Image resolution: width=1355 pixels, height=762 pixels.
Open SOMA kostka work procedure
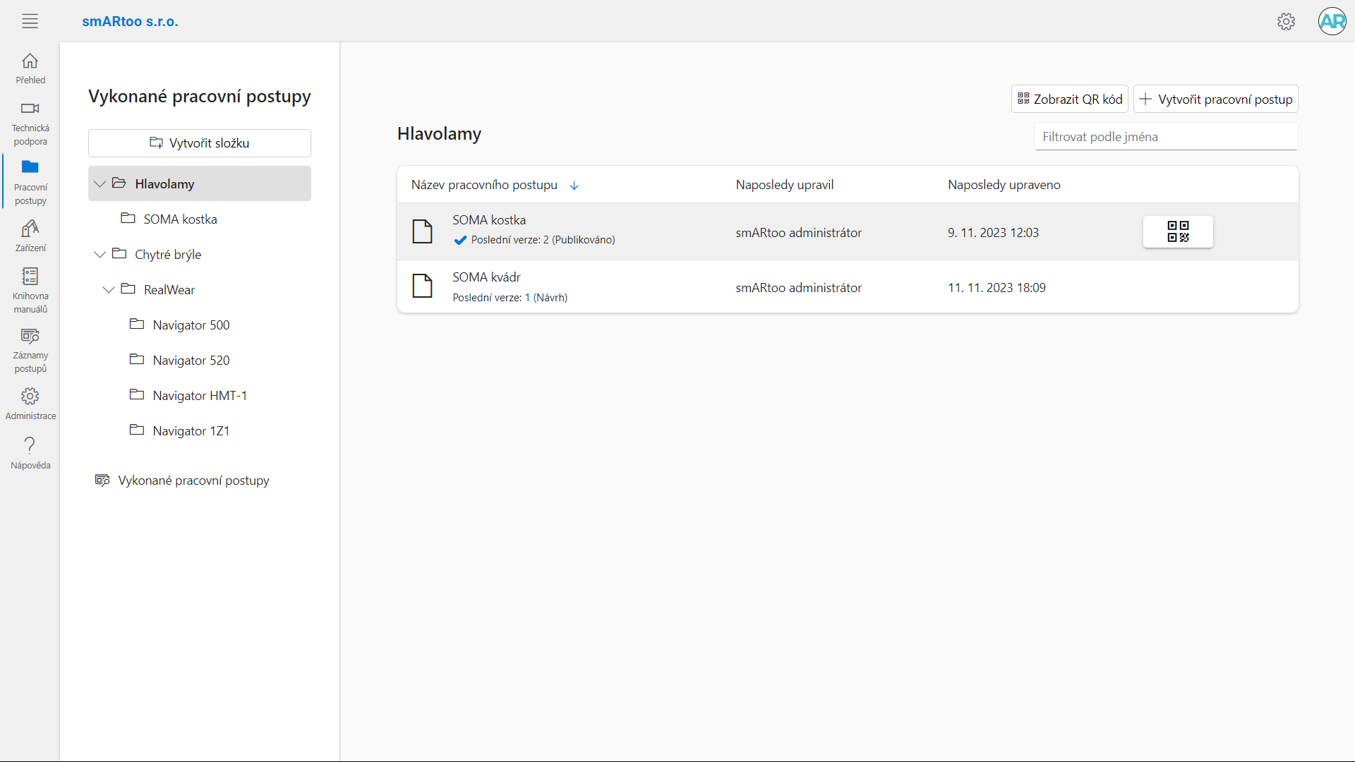click(489, 220)
